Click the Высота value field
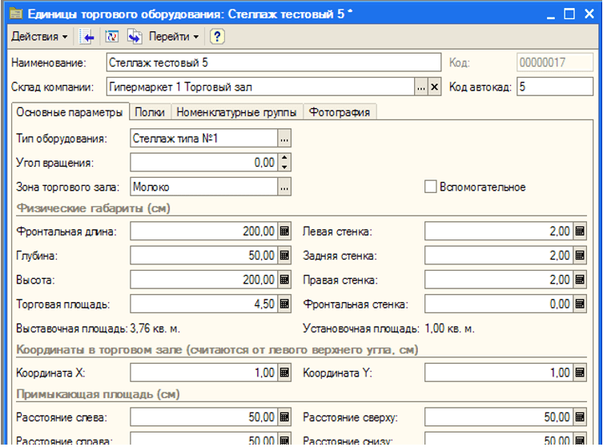Viewport: 603px width, 447px height. click(x=204, y=280)
